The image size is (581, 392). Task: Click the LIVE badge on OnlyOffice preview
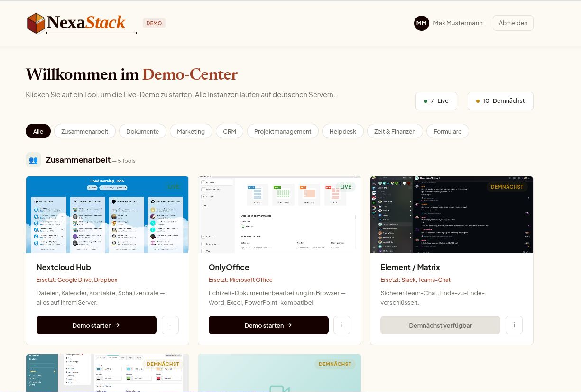345,187
